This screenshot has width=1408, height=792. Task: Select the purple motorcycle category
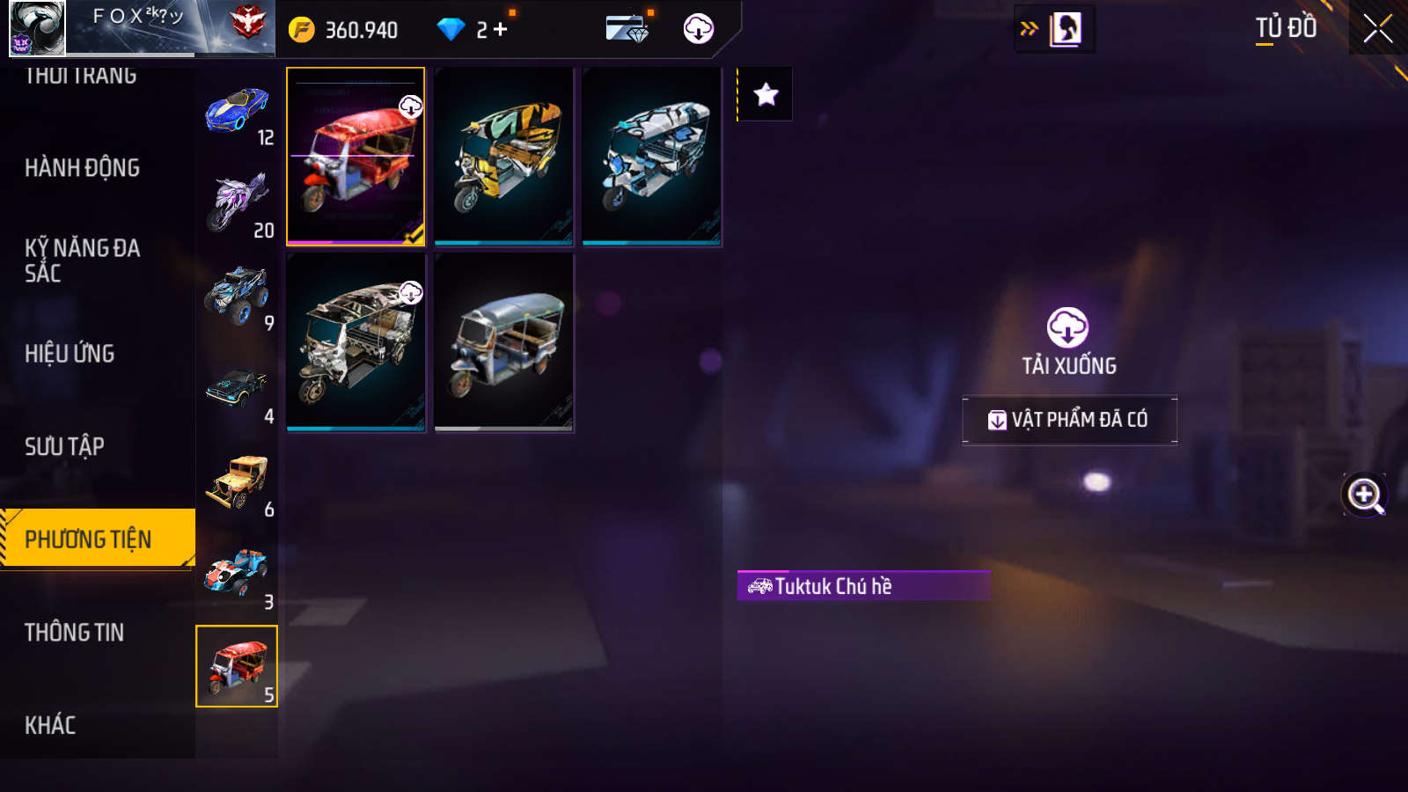pos(238,203)
